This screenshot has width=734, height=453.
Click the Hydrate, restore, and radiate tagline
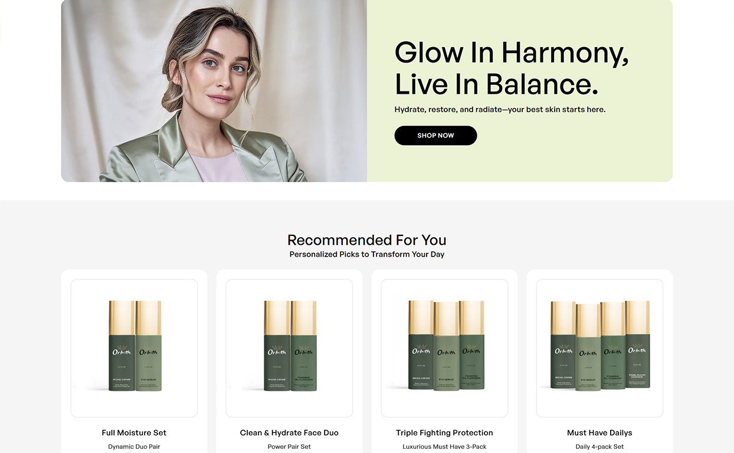500,109
